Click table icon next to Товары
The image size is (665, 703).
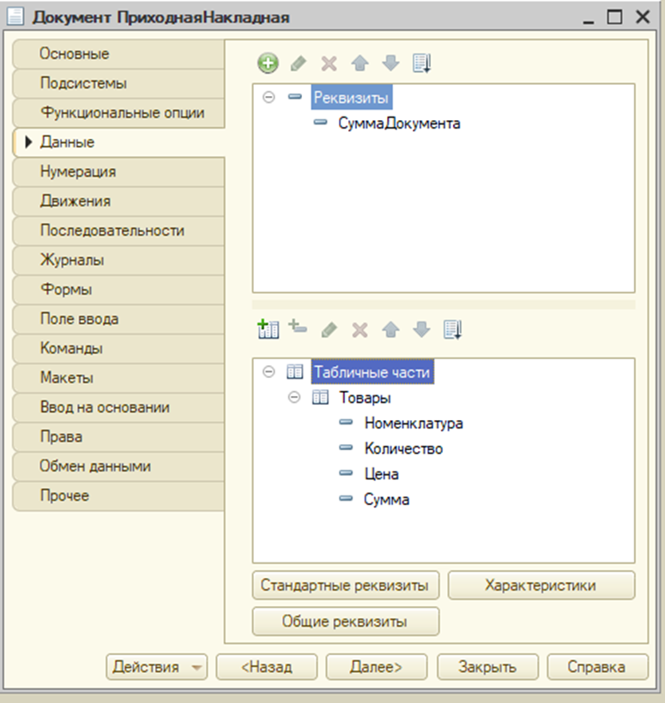pyautogui.click(x=320, y=397)
